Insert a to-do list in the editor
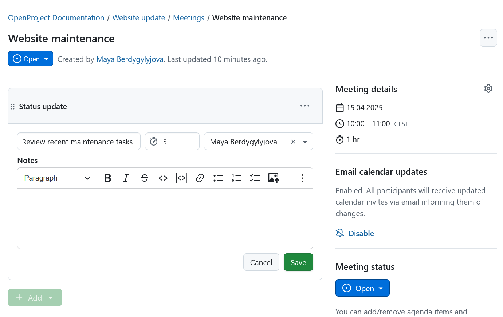 (255, 178)
